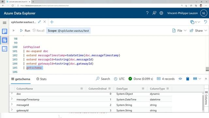The width and height of the screenshot is (209, 118).
Task: Switch to the Stats tab
Action: 41,79
